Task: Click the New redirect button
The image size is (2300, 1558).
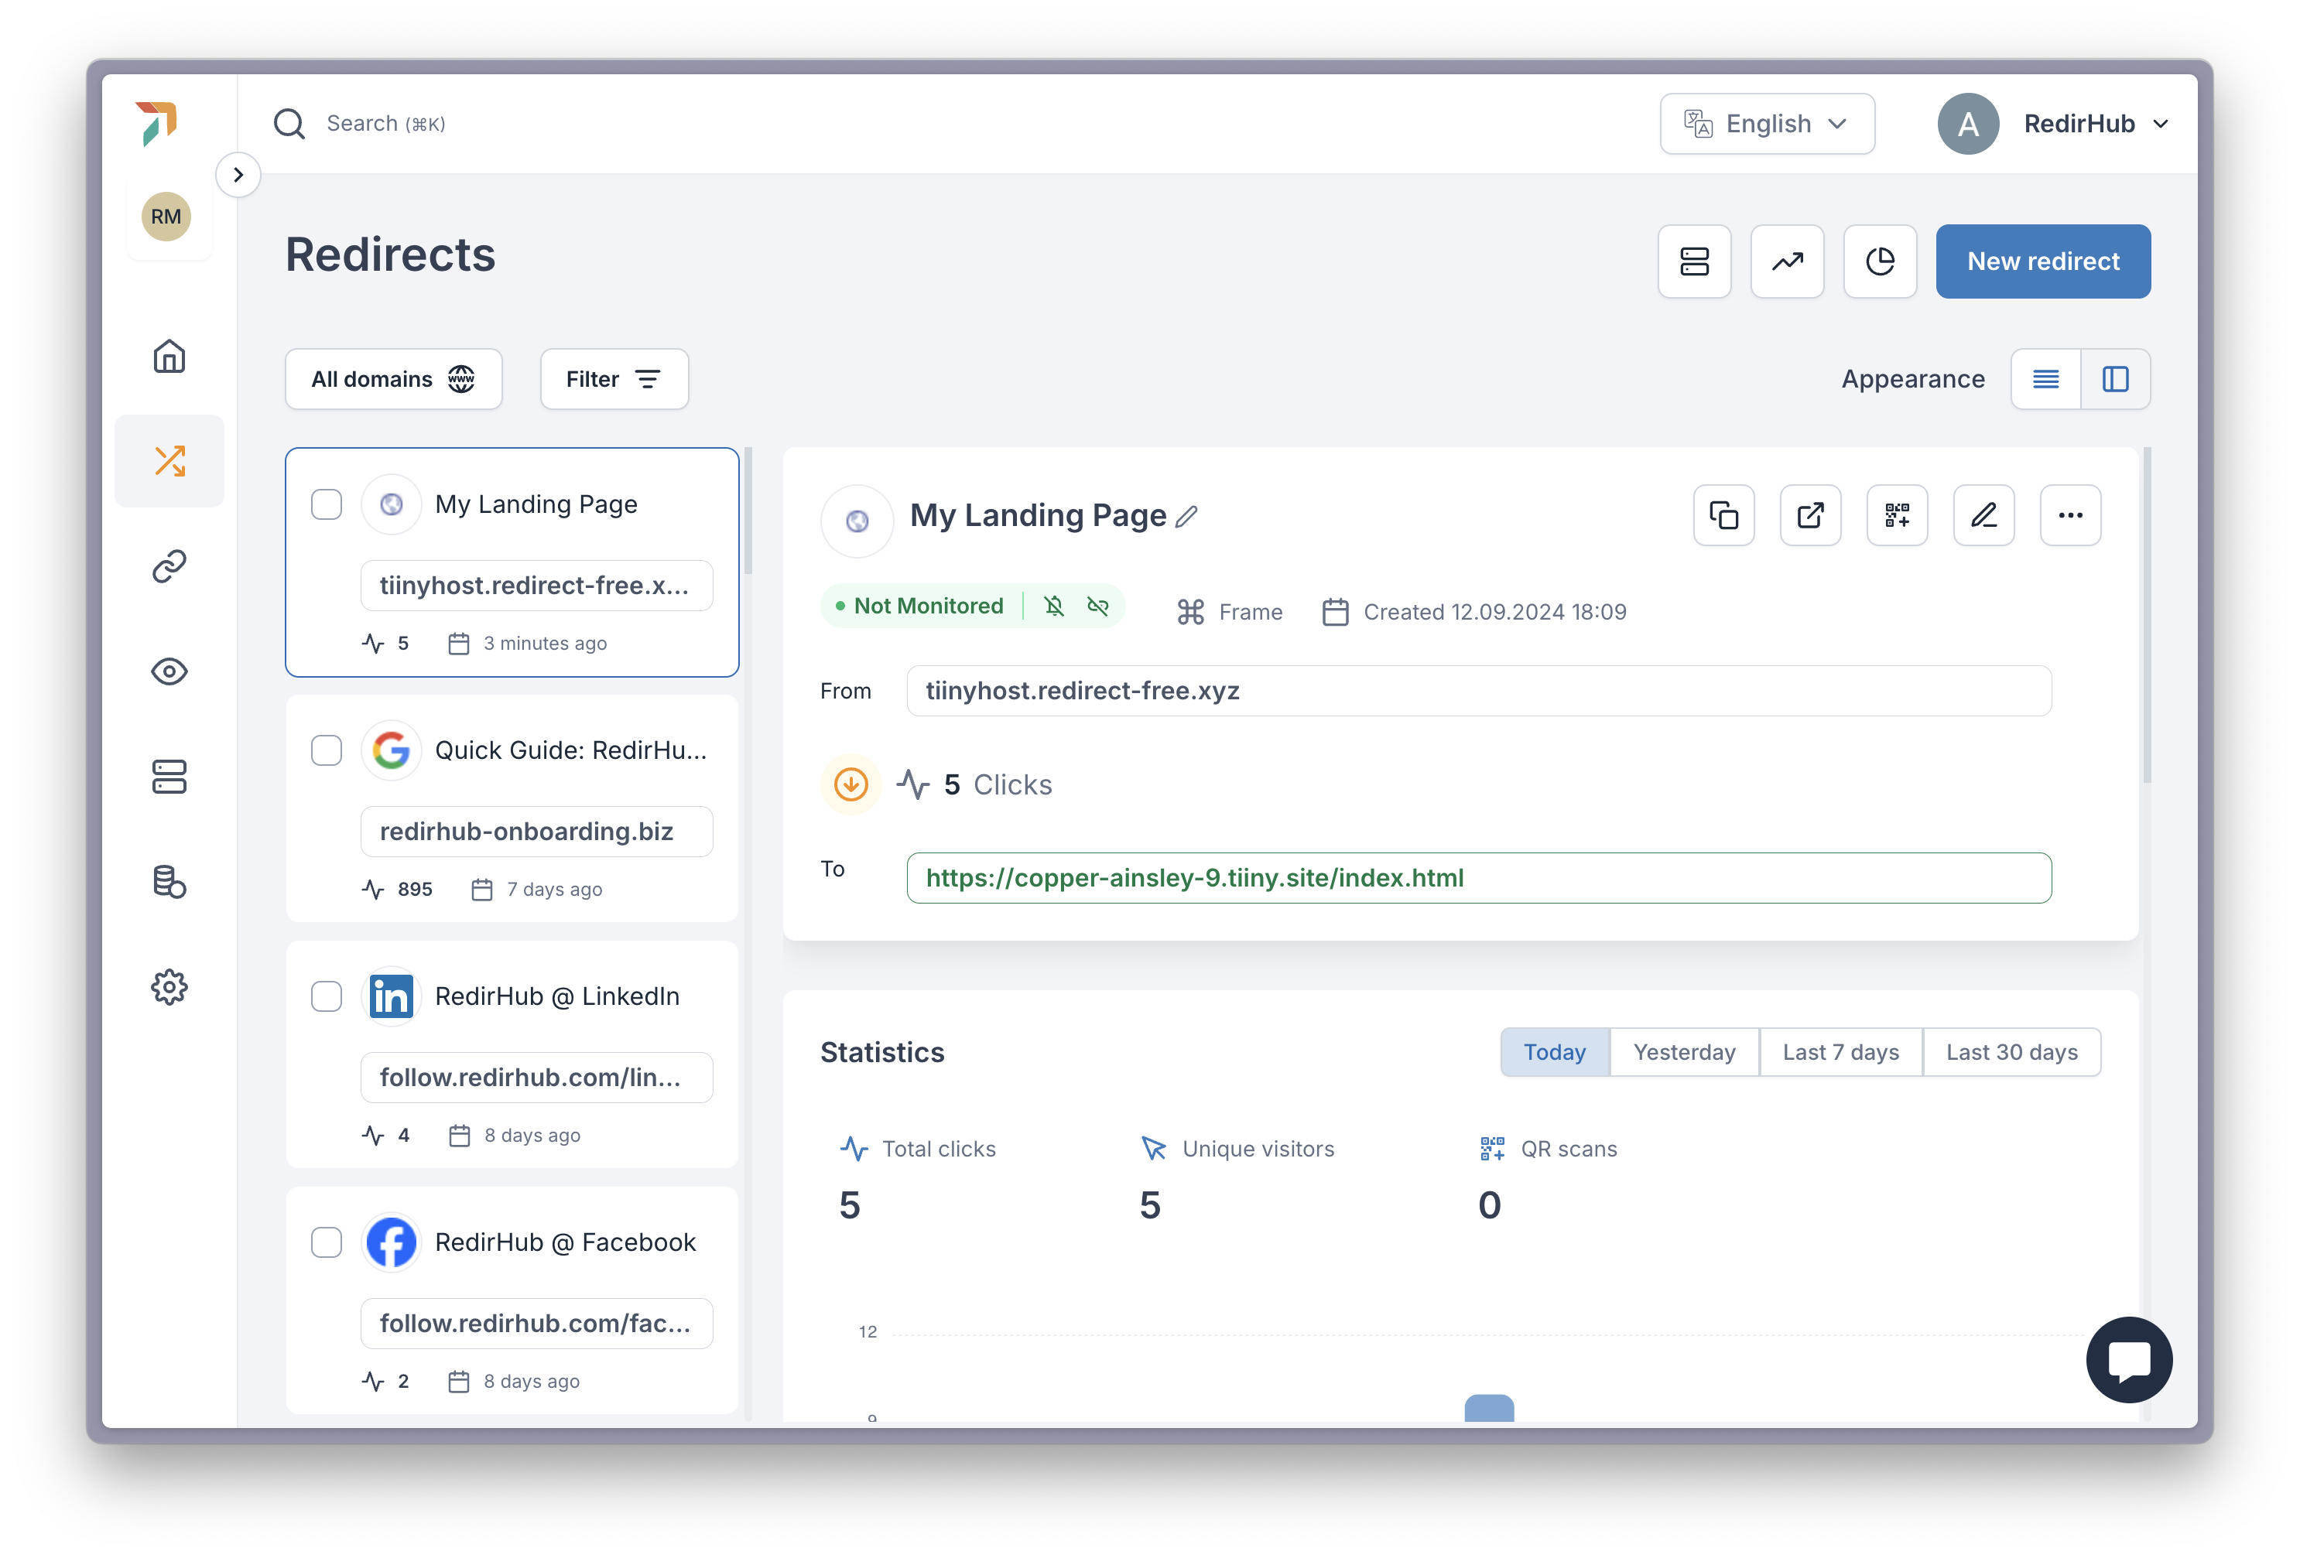Action: (2043, 261)
